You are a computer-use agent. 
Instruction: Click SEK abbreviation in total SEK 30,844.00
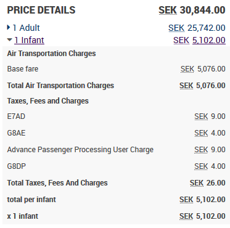tap(168, 10)
